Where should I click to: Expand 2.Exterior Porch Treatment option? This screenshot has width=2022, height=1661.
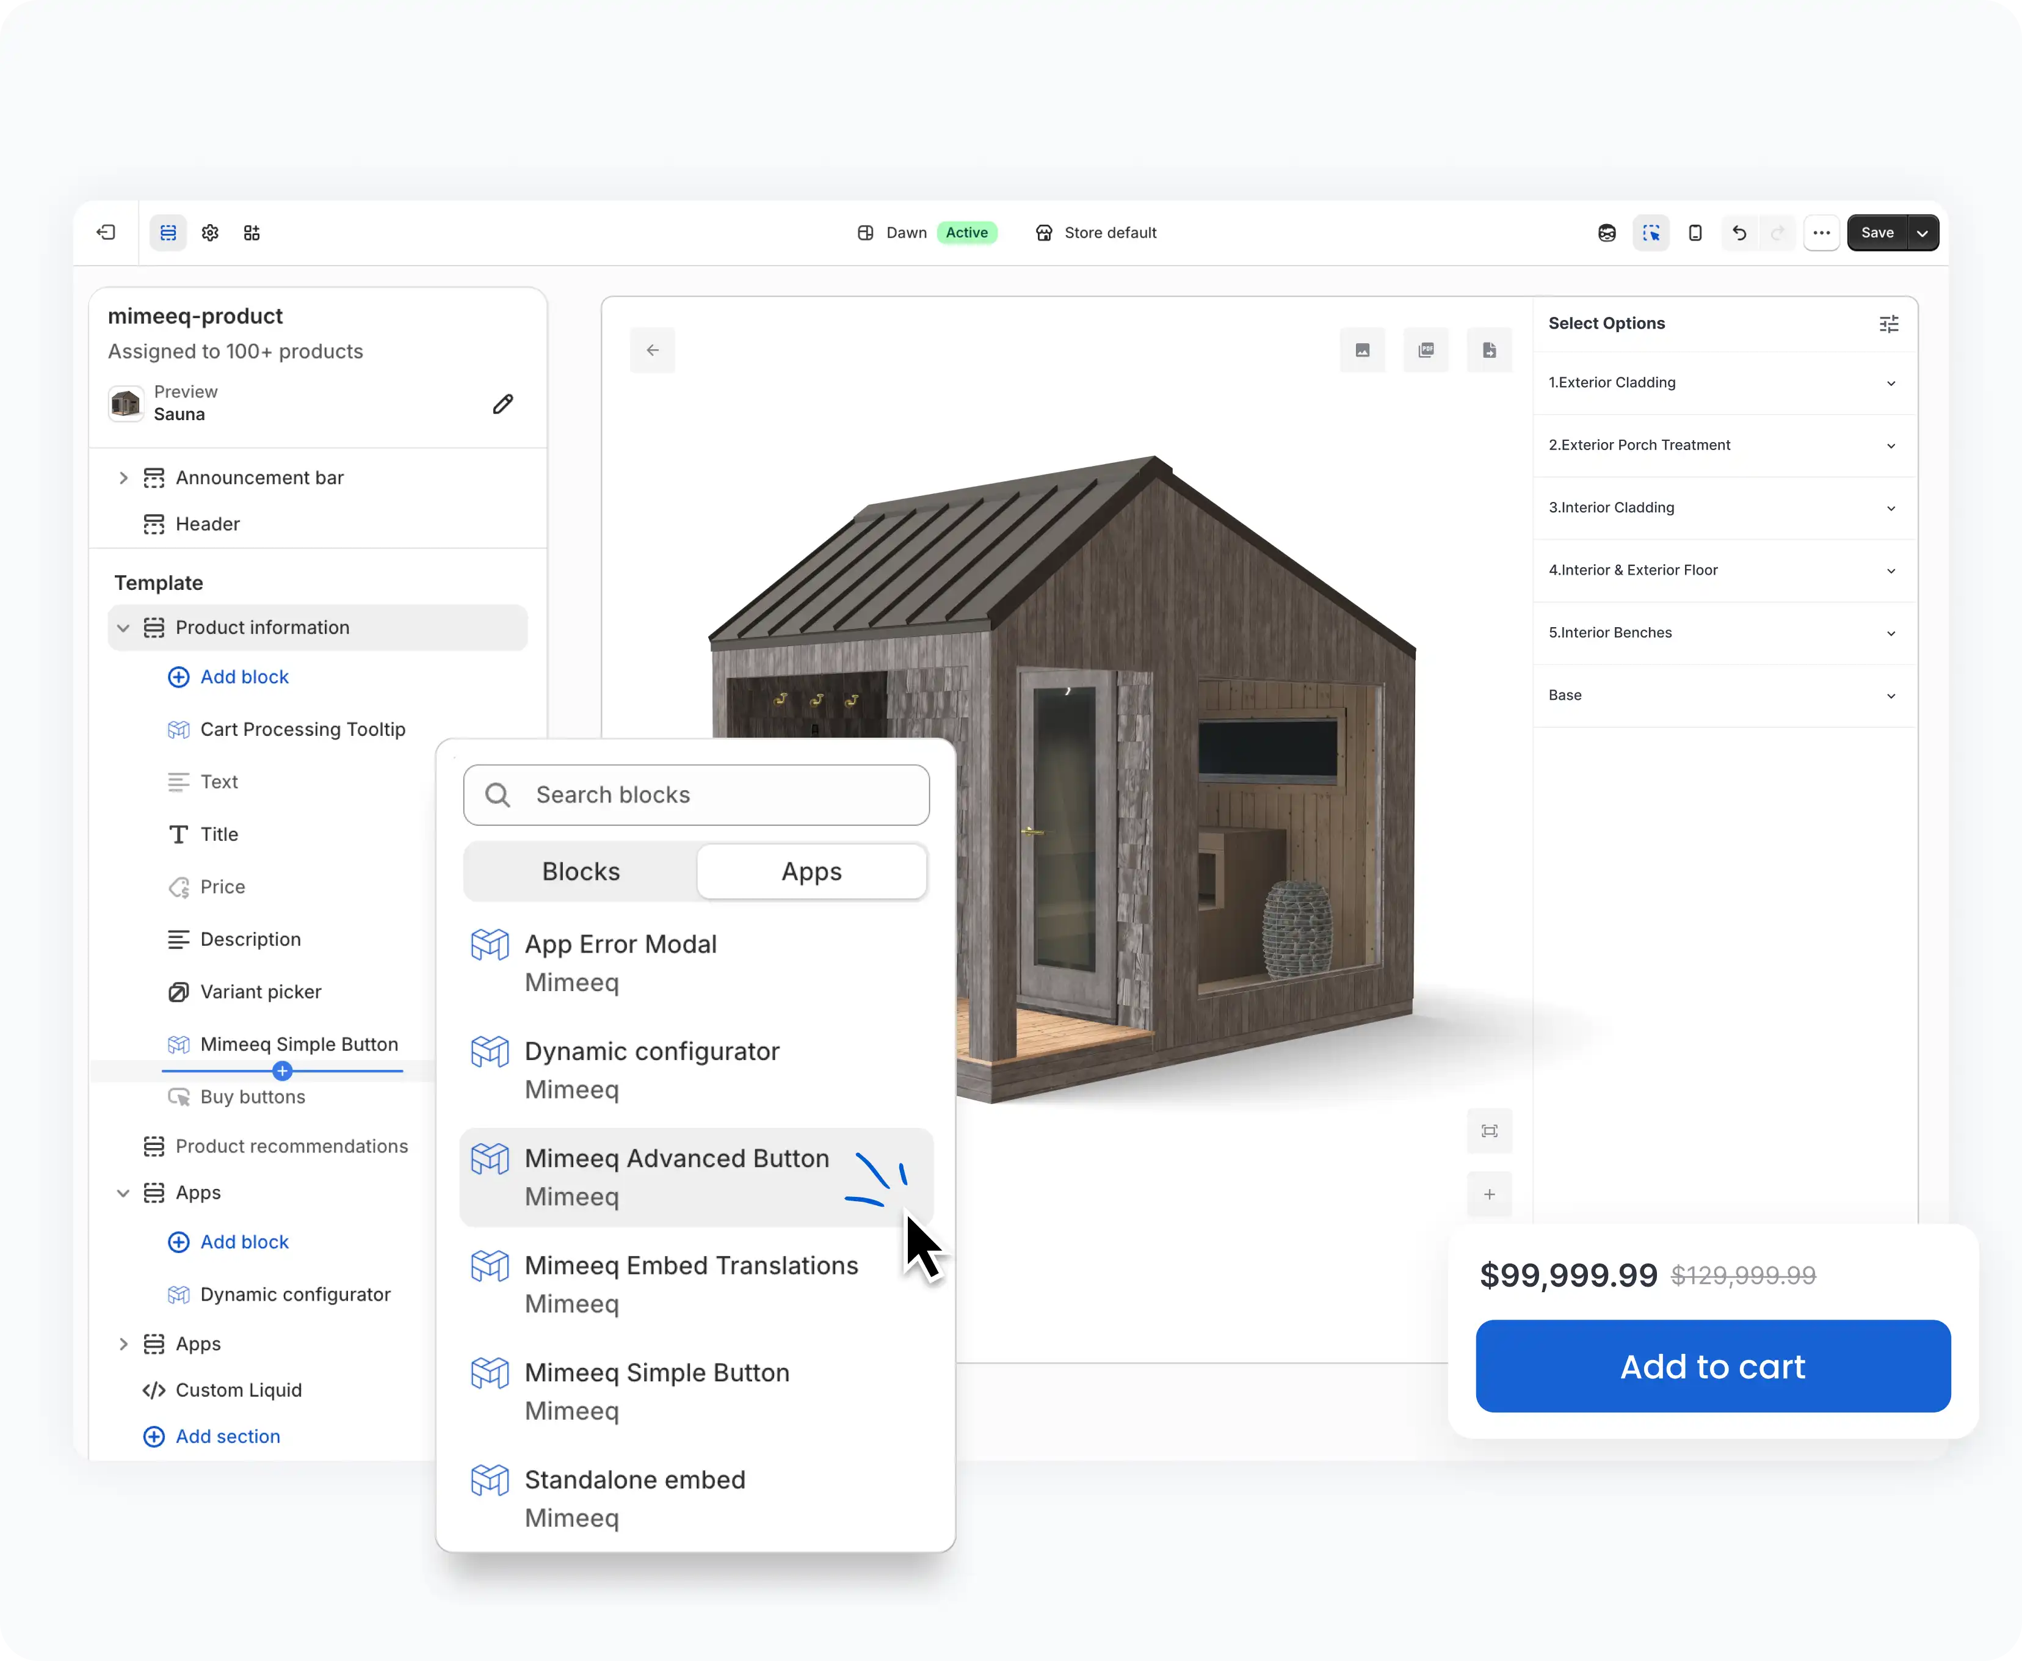[1725, 445]
